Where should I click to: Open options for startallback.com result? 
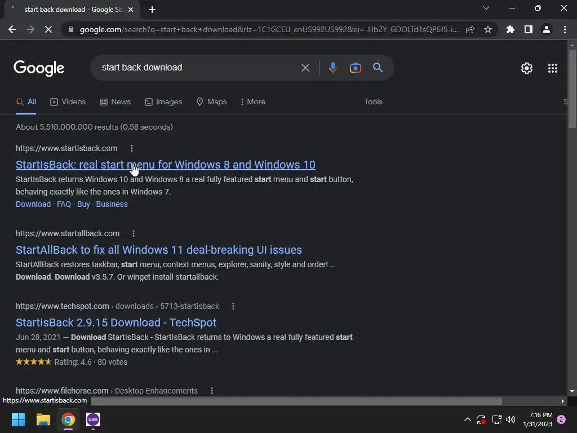tap(134, 233)
